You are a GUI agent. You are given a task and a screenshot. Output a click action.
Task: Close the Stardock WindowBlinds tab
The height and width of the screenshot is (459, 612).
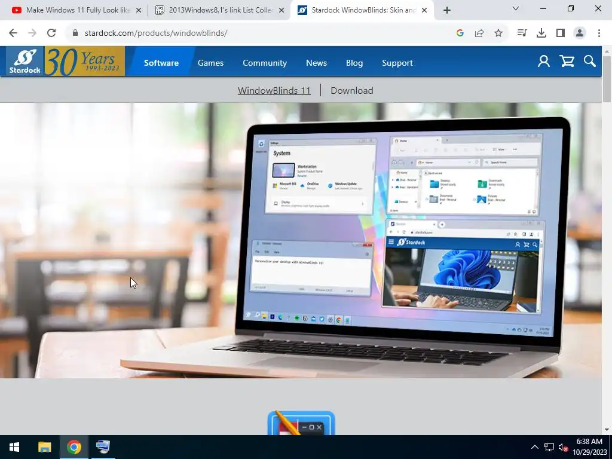tap(424, 10)
